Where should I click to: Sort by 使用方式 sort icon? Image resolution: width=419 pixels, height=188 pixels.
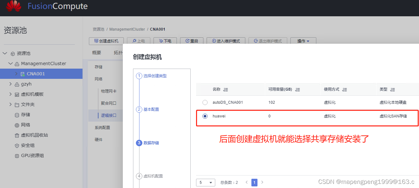344,90
